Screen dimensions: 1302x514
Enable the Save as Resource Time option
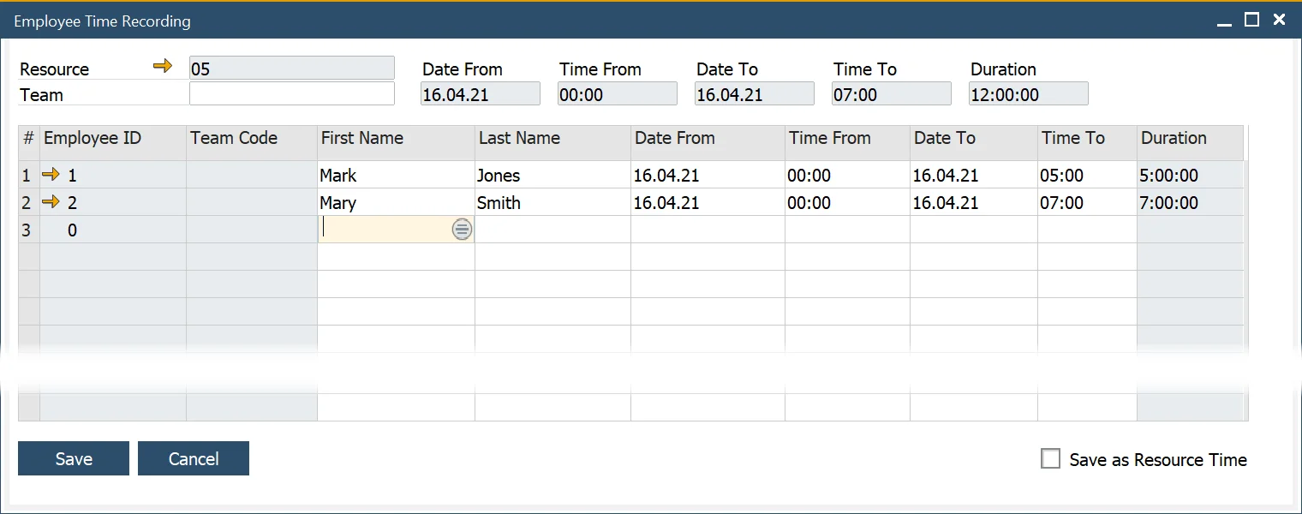pos(1051,458)
